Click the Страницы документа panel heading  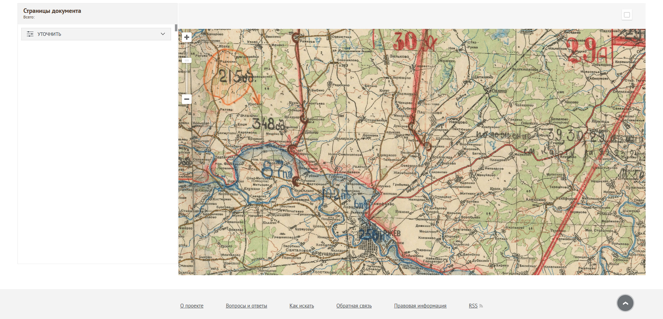click(x=52, y=11)
